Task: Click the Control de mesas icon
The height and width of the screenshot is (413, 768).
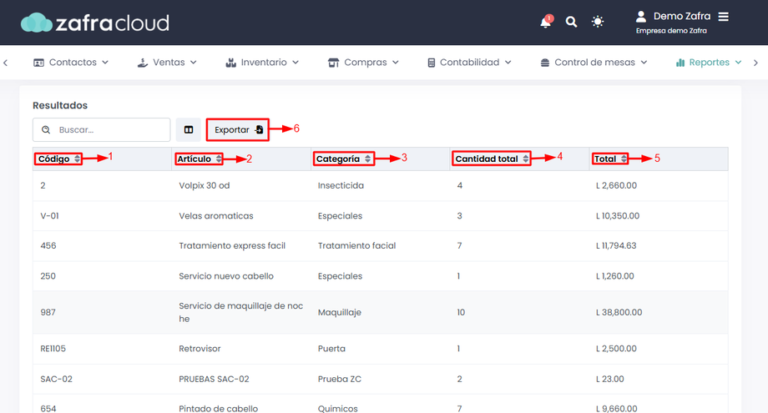Action: pyautogui.click(x=545, y=63)
